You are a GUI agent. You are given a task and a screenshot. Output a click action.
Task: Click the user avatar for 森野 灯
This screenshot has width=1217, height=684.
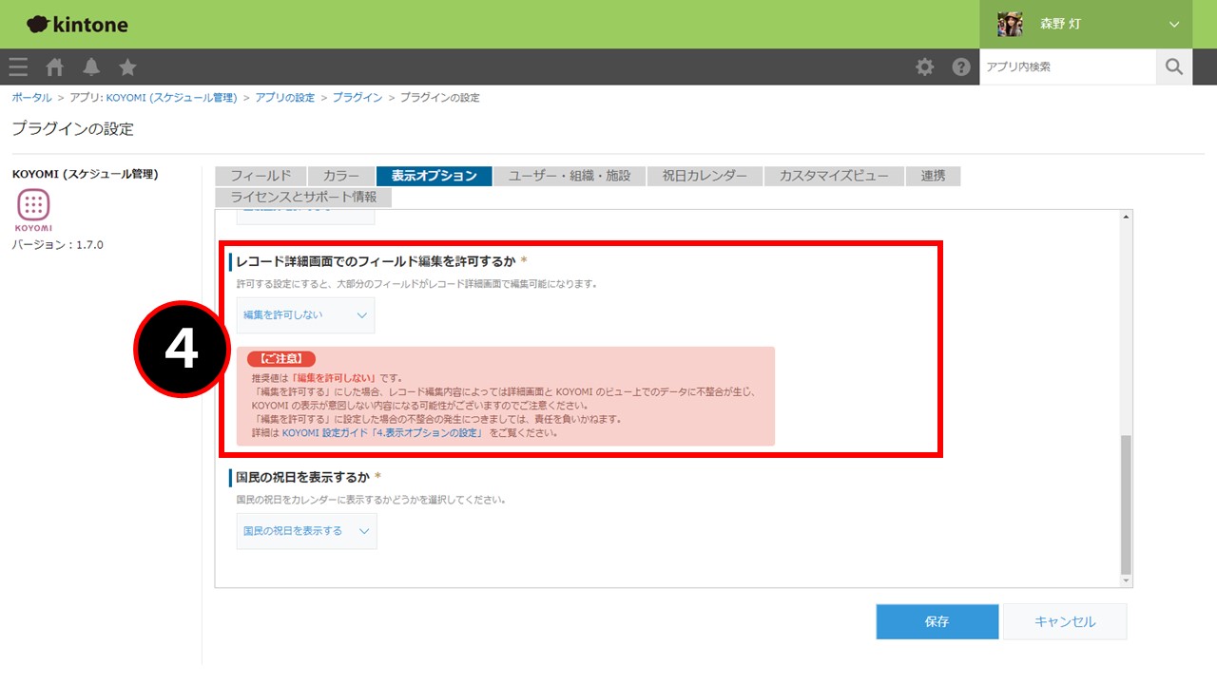tap(1010, 24)
